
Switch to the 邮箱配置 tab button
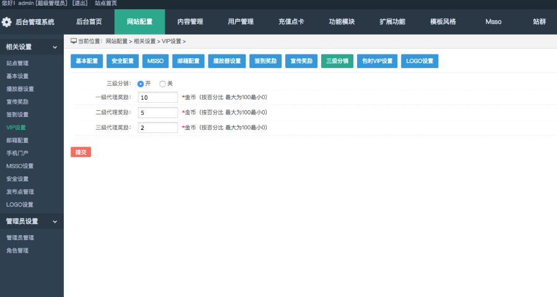tap(188, 61)
